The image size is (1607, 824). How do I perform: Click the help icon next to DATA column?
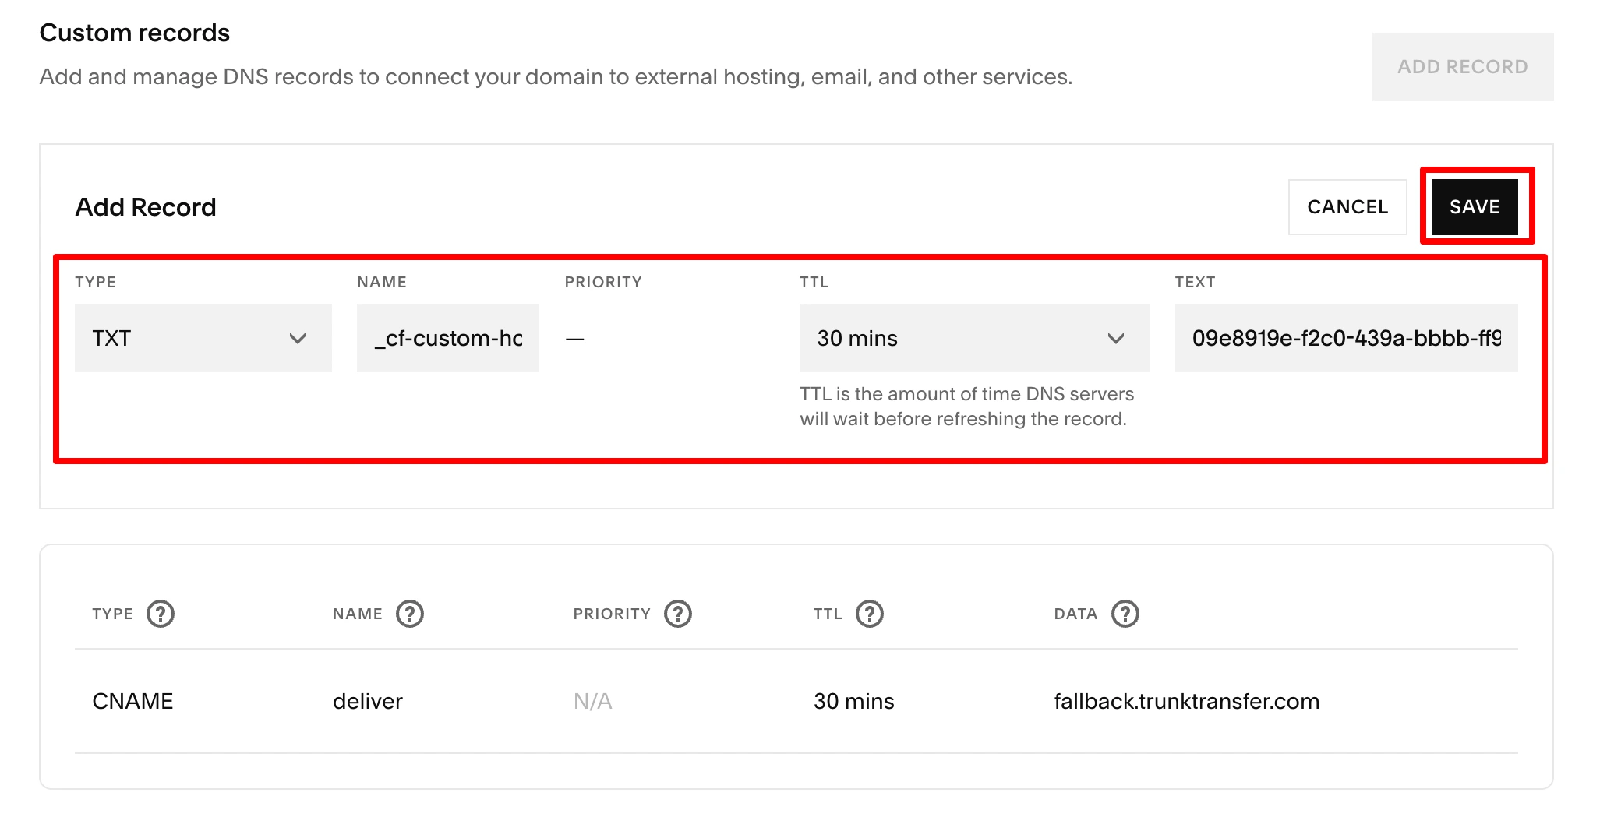pos(1125,614)
